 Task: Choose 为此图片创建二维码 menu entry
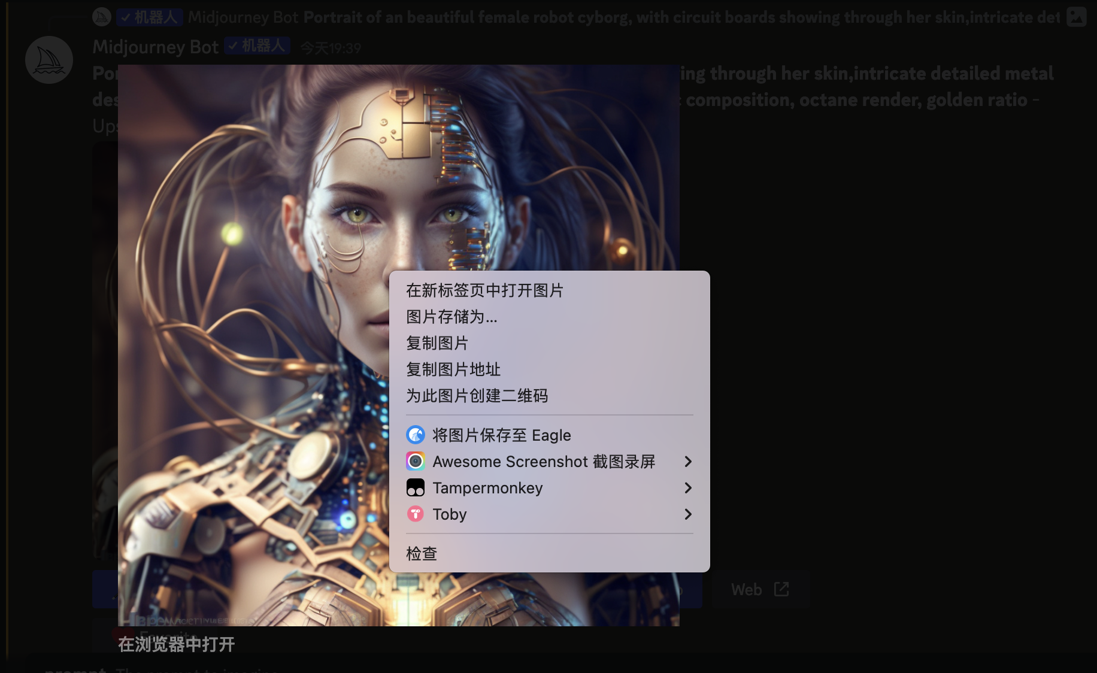pyautogui.click(x=549, y=396)
